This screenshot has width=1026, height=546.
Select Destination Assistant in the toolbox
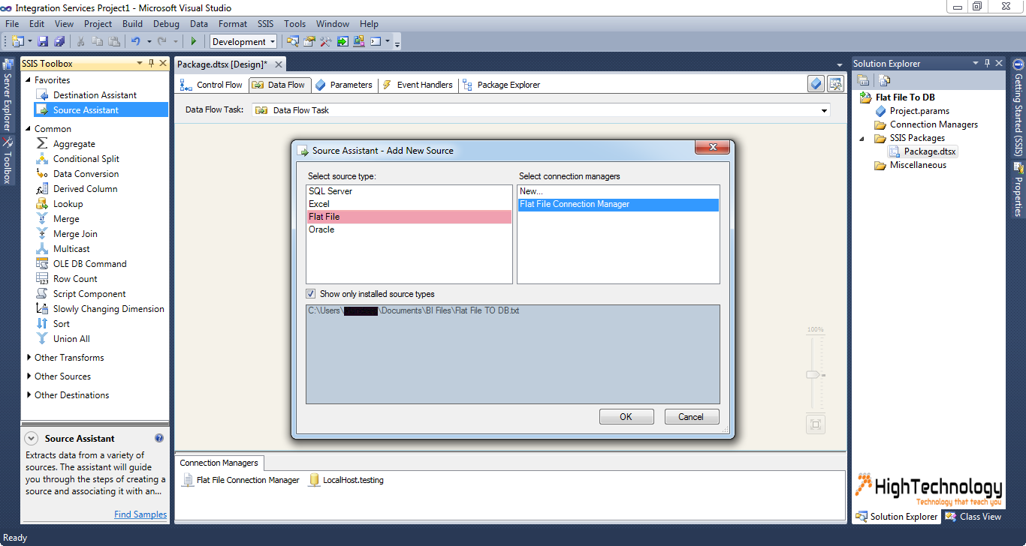86,95
